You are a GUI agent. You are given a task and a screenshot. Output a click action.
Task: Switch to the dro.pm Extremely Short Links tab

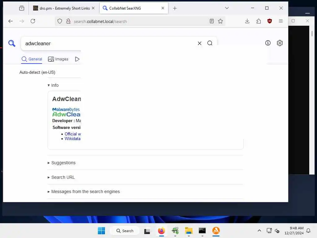(64, 8)
